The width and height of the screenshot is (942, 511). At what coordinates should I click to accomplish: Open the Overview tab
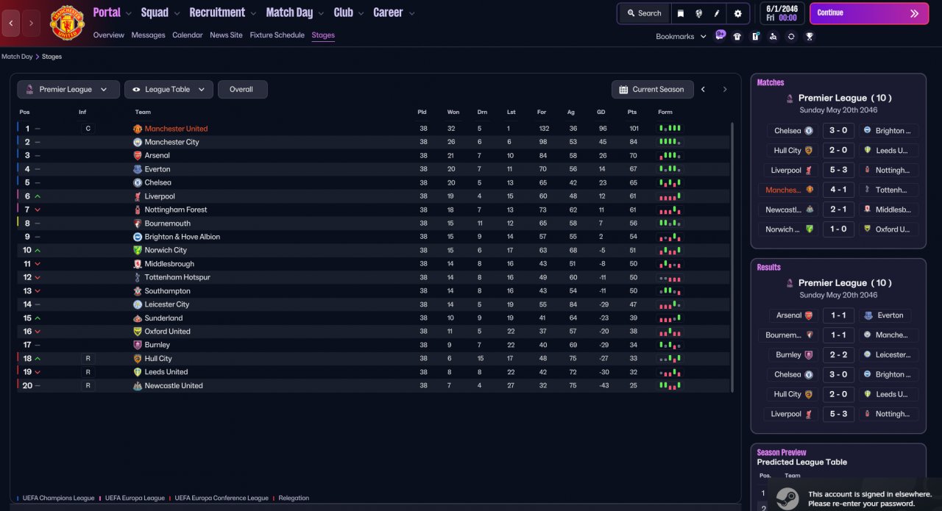[109, 35]
